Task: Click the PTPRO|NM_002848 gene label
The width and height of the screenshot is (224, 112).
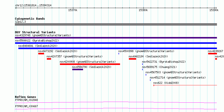Action: click(x=26, y=100)
